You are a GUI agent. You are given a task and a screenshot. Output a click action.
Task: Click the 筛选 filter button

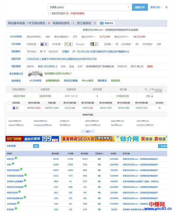pyautogui.click(x=36, y=146)
